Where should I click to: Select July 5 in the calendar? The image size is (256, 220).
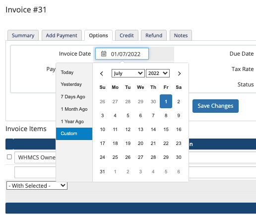point(128,115)
